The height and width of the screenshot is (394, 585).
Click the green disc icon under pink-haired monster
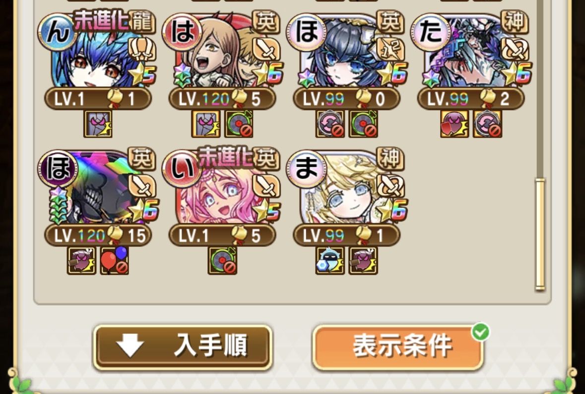point(222,260)
